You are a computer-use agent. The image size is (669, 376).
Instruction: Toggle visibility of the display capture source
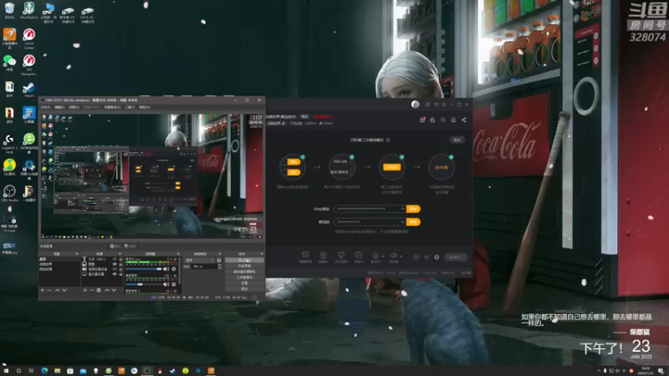coord(115,274)
